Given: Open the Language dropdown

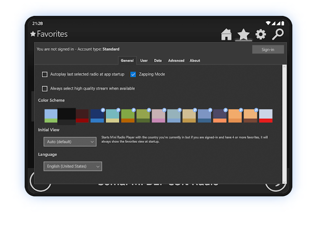Looking at the screenshot, I should [73, 166].
